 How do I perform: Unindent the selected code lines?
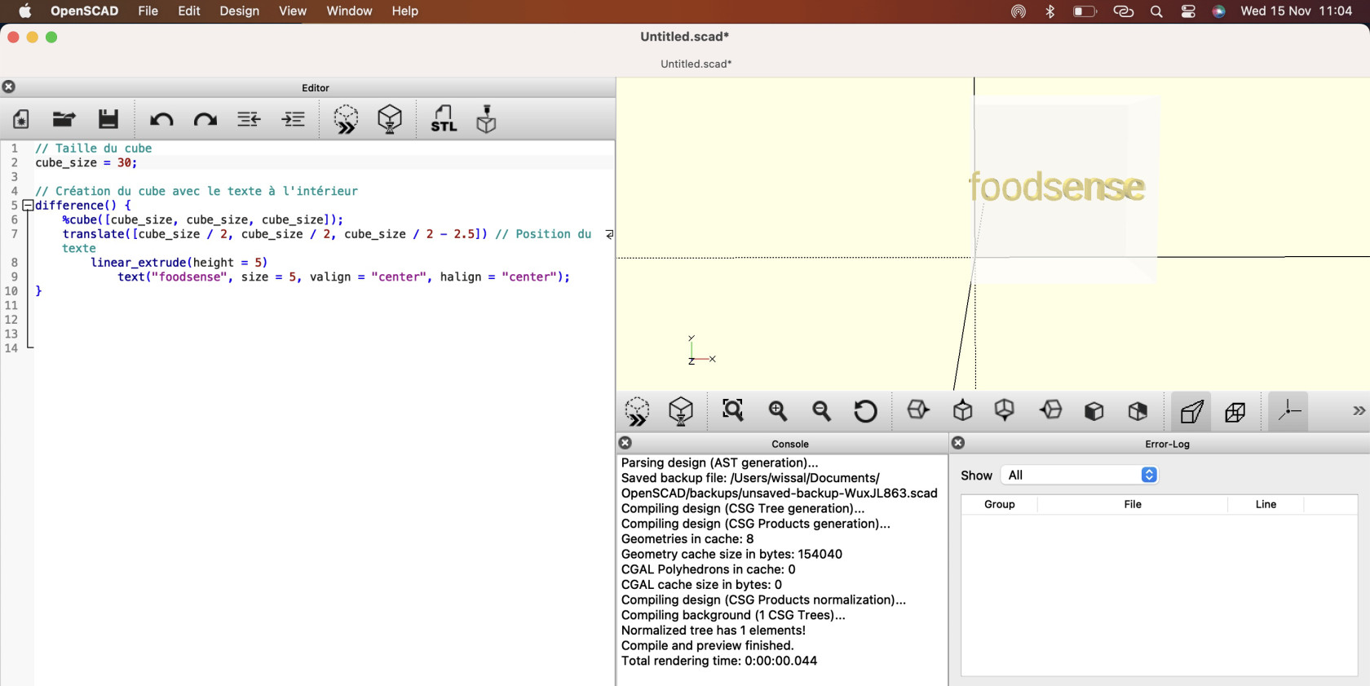249,120
